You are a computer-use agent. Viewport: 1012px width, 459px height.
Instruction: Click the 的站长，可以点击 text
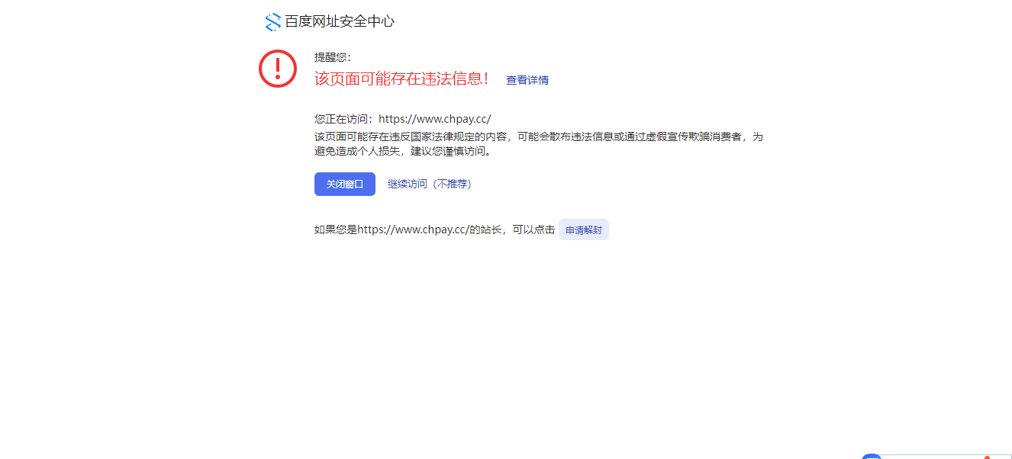point(511,230)
